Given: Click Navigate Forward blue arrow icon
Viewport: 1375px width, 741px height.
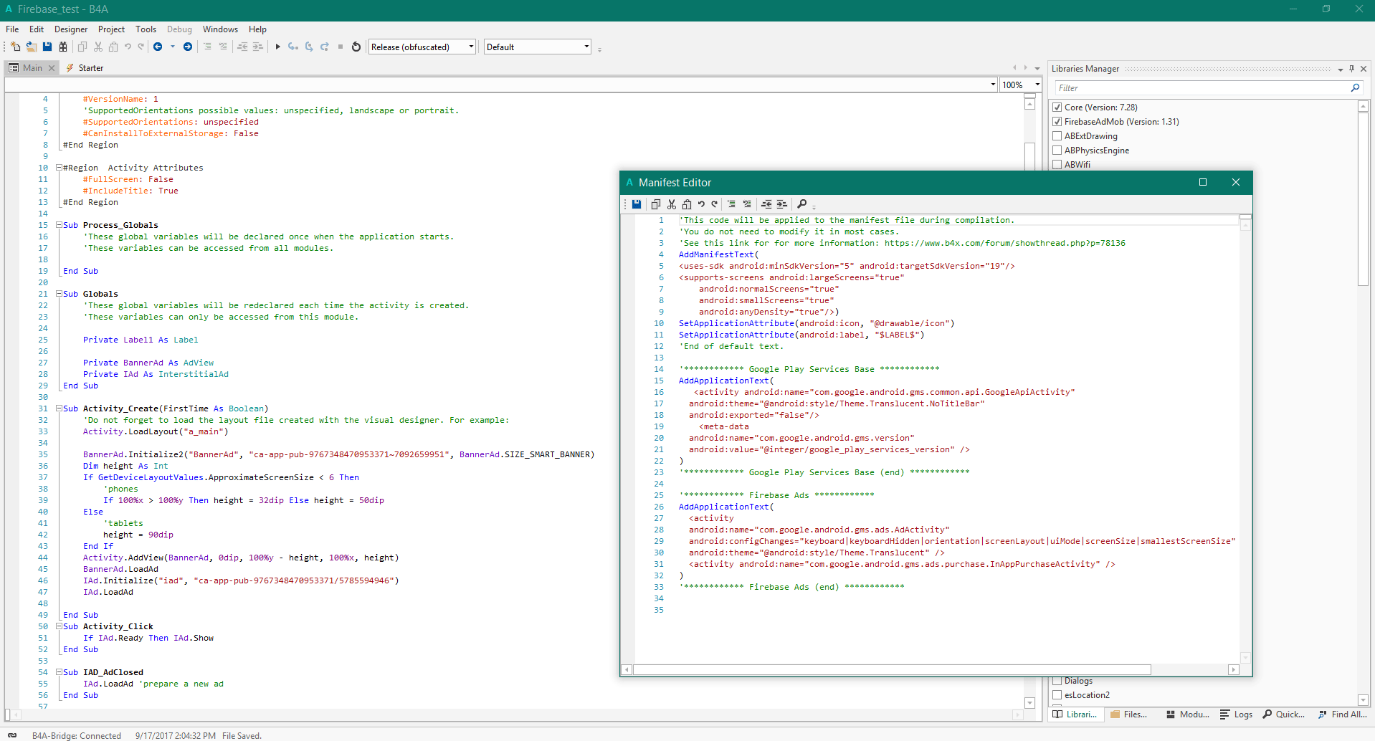Looking at the screenshot, I should [x=188, y=47].
